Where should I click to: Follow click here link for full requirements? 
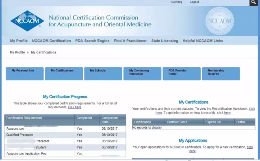75,107
